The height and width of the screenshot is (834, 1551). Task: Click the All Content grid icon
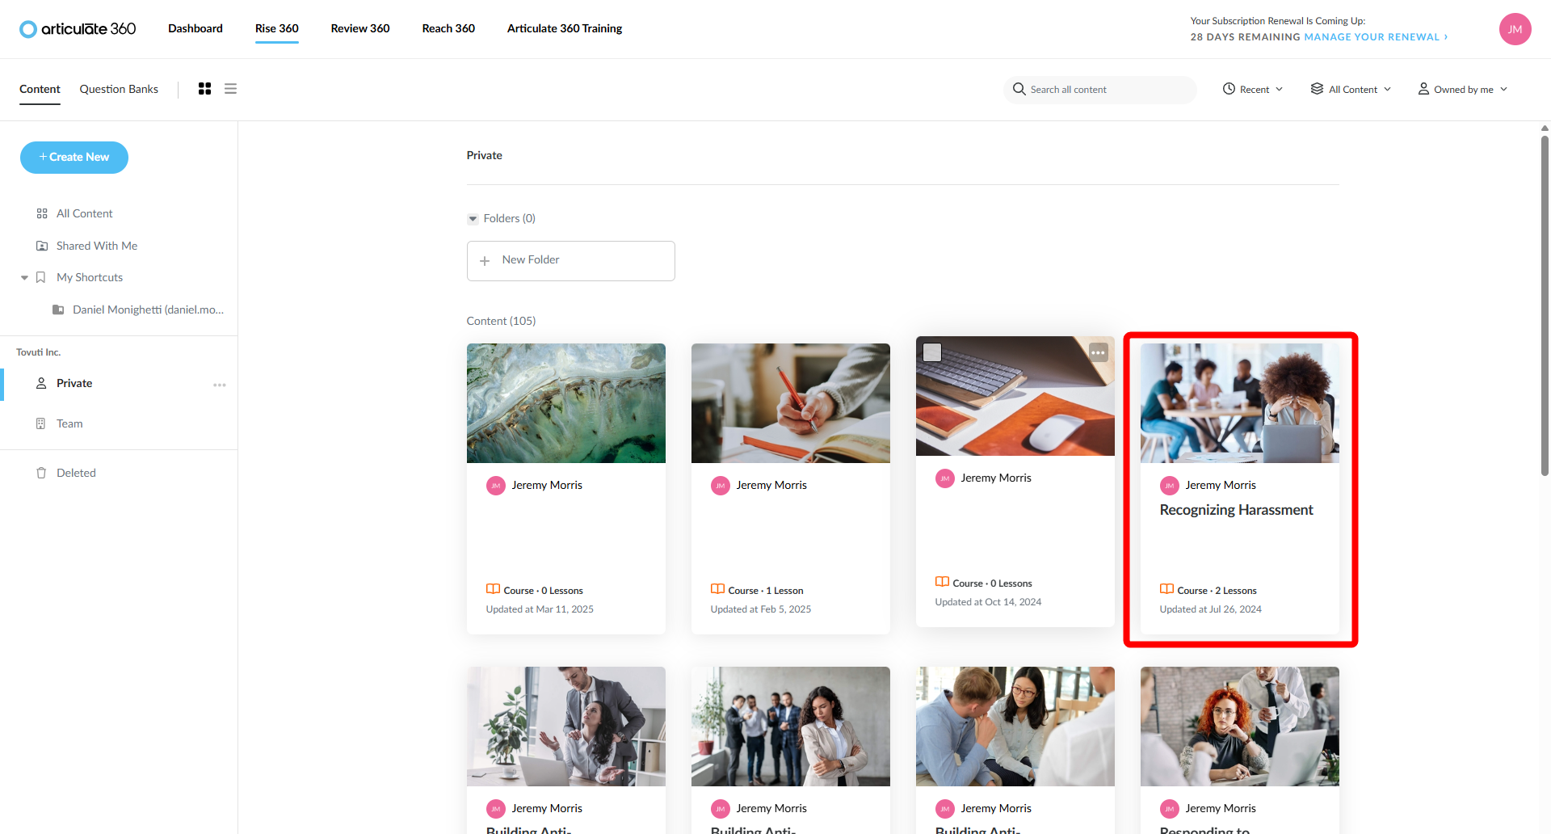[x=42, y=213]
